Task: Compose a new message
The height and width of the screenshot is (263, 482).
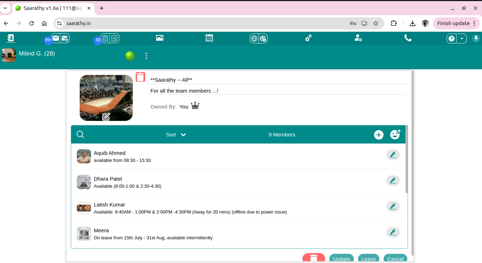Action: point(65,38)
